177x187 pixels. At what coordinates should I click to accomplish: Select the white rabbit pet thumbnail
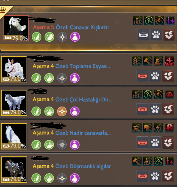tap(14, 70)
